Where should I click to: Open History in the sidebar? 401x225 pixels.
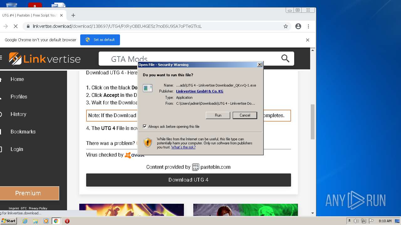(x=18, y=114)
